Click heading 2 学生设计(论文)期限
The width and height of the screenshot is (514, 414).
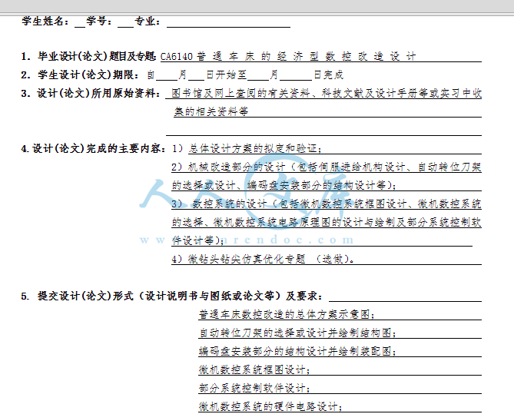[x=80, y=75]
